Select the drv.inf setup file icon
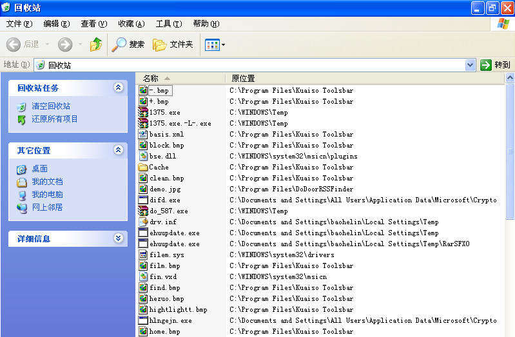The width and height of the screenshot is (515, 337). pos(143,222)
